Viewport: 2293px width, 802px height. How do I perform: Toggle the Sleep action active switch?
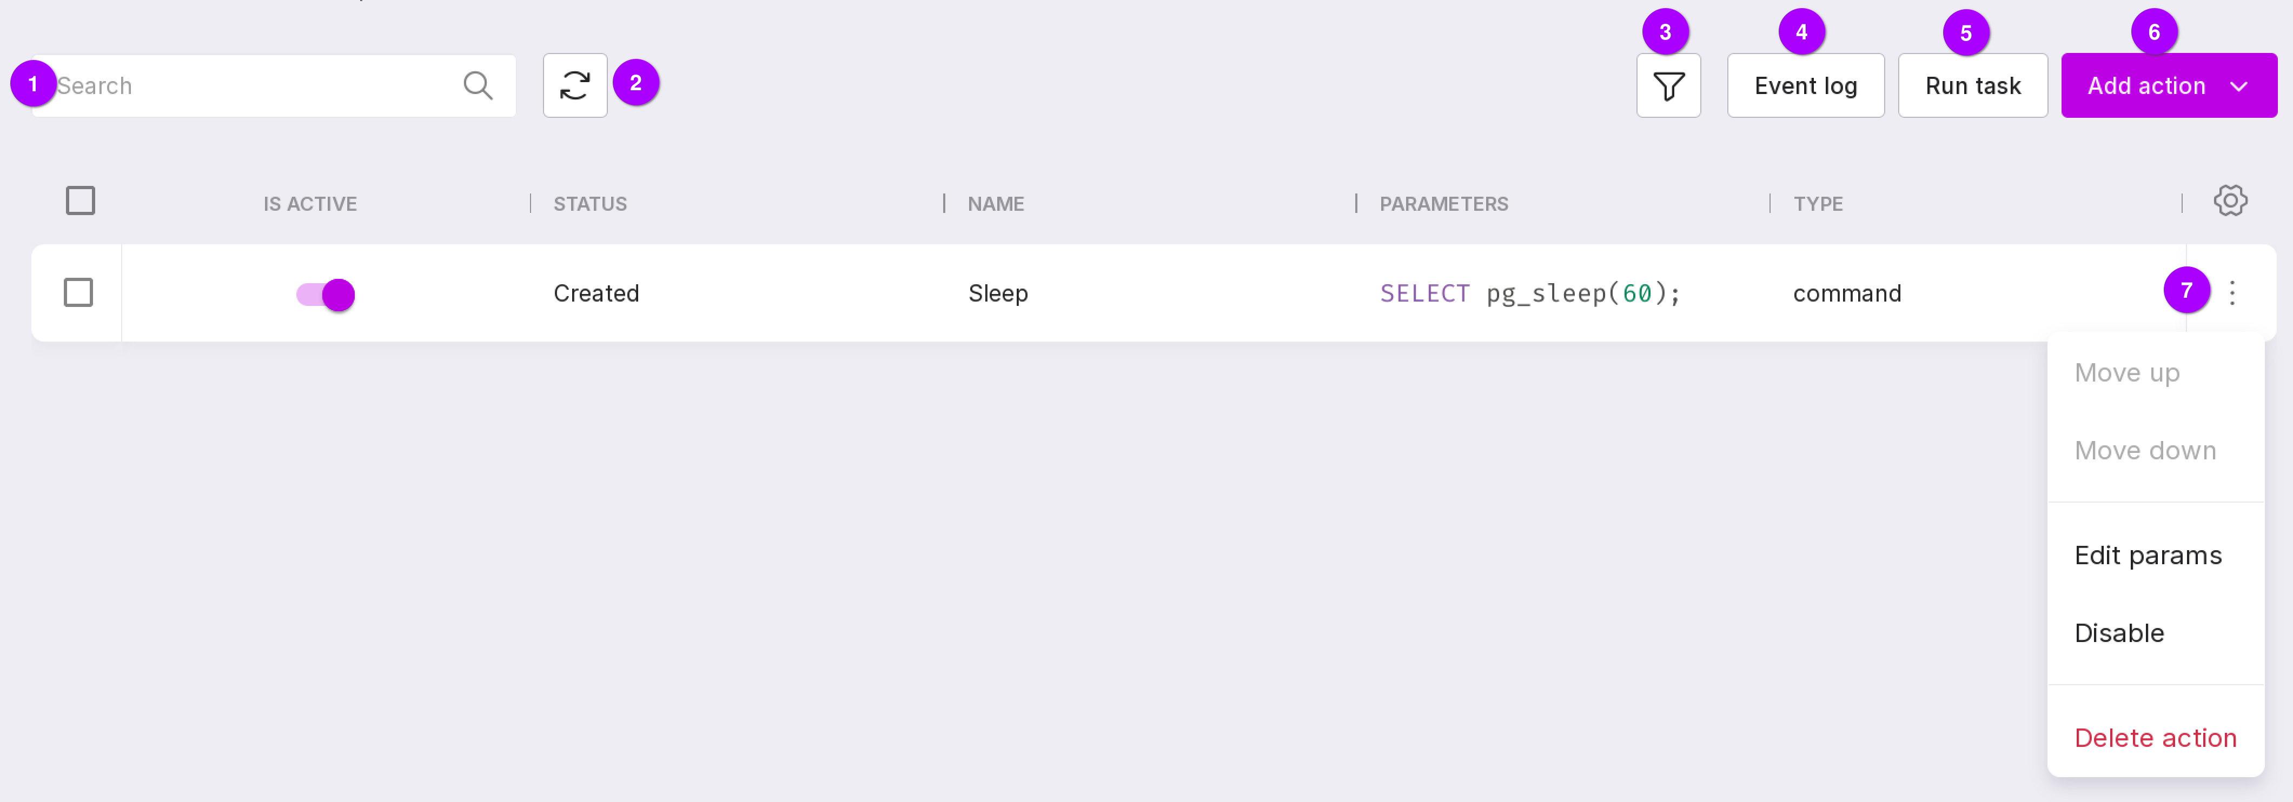[x=326, y=295]
